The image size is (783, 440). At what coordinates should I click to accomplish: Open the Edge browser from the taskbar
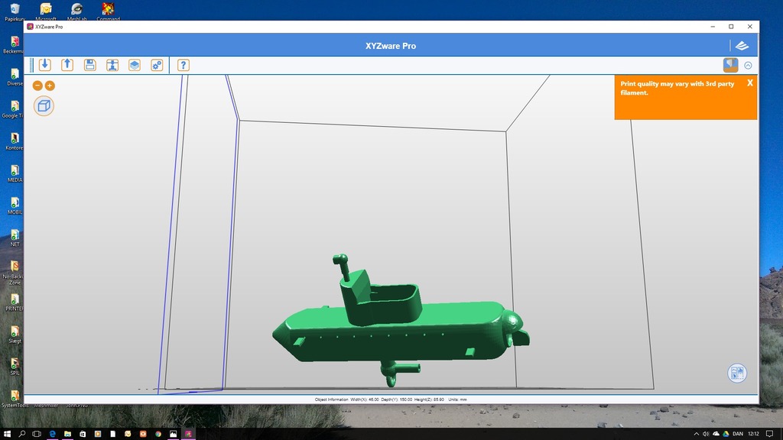tap(52, 434)
